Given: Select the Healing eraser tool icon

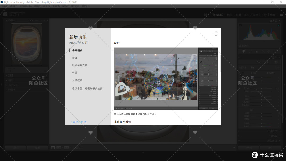Looking at the screenshot, I should pos(257,52).
